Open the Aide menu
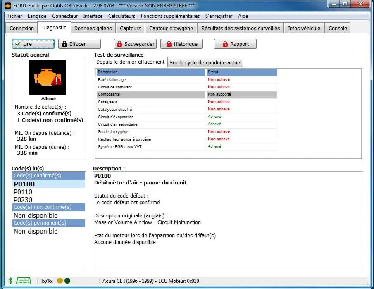Screen dimensions: 374x289 243,16
